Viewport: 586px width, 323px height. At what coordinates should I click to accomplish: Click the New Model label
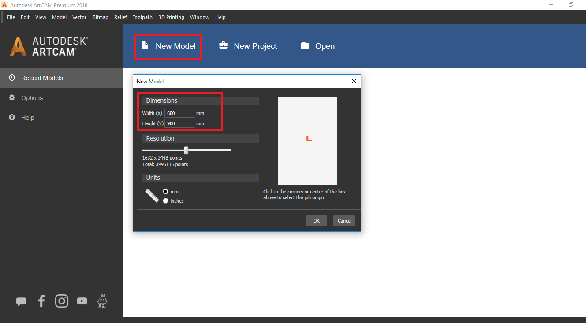(175, 46)
